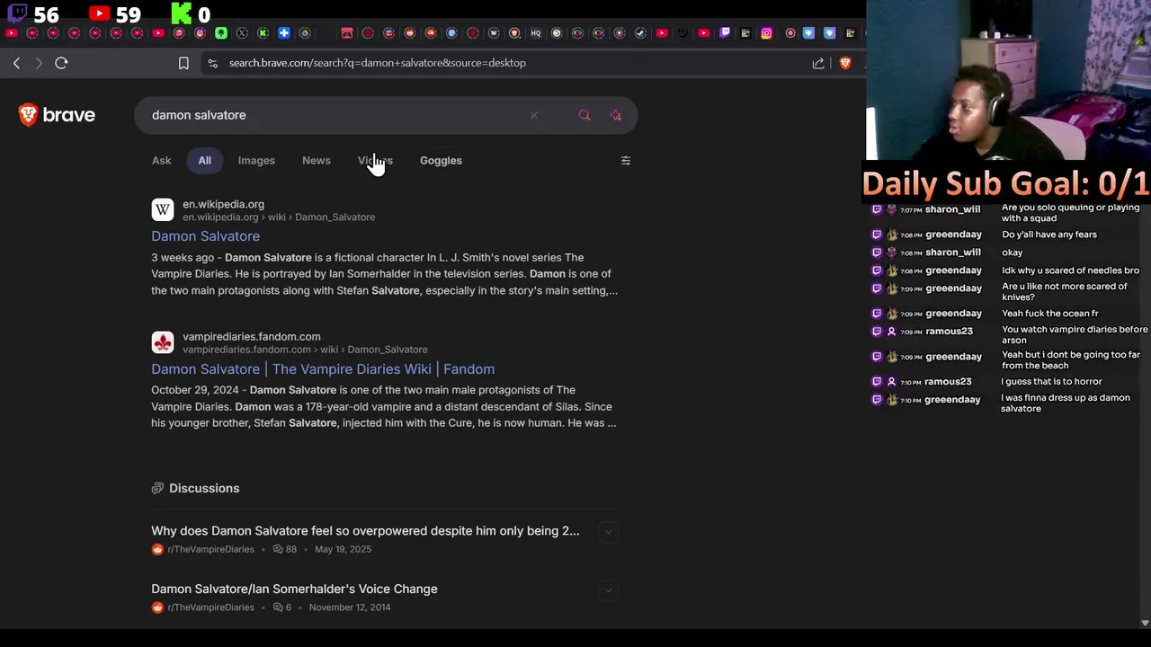Switch to the black smiley face browser tab
This screenshot has height=647, width=1151.
(683, 33)
